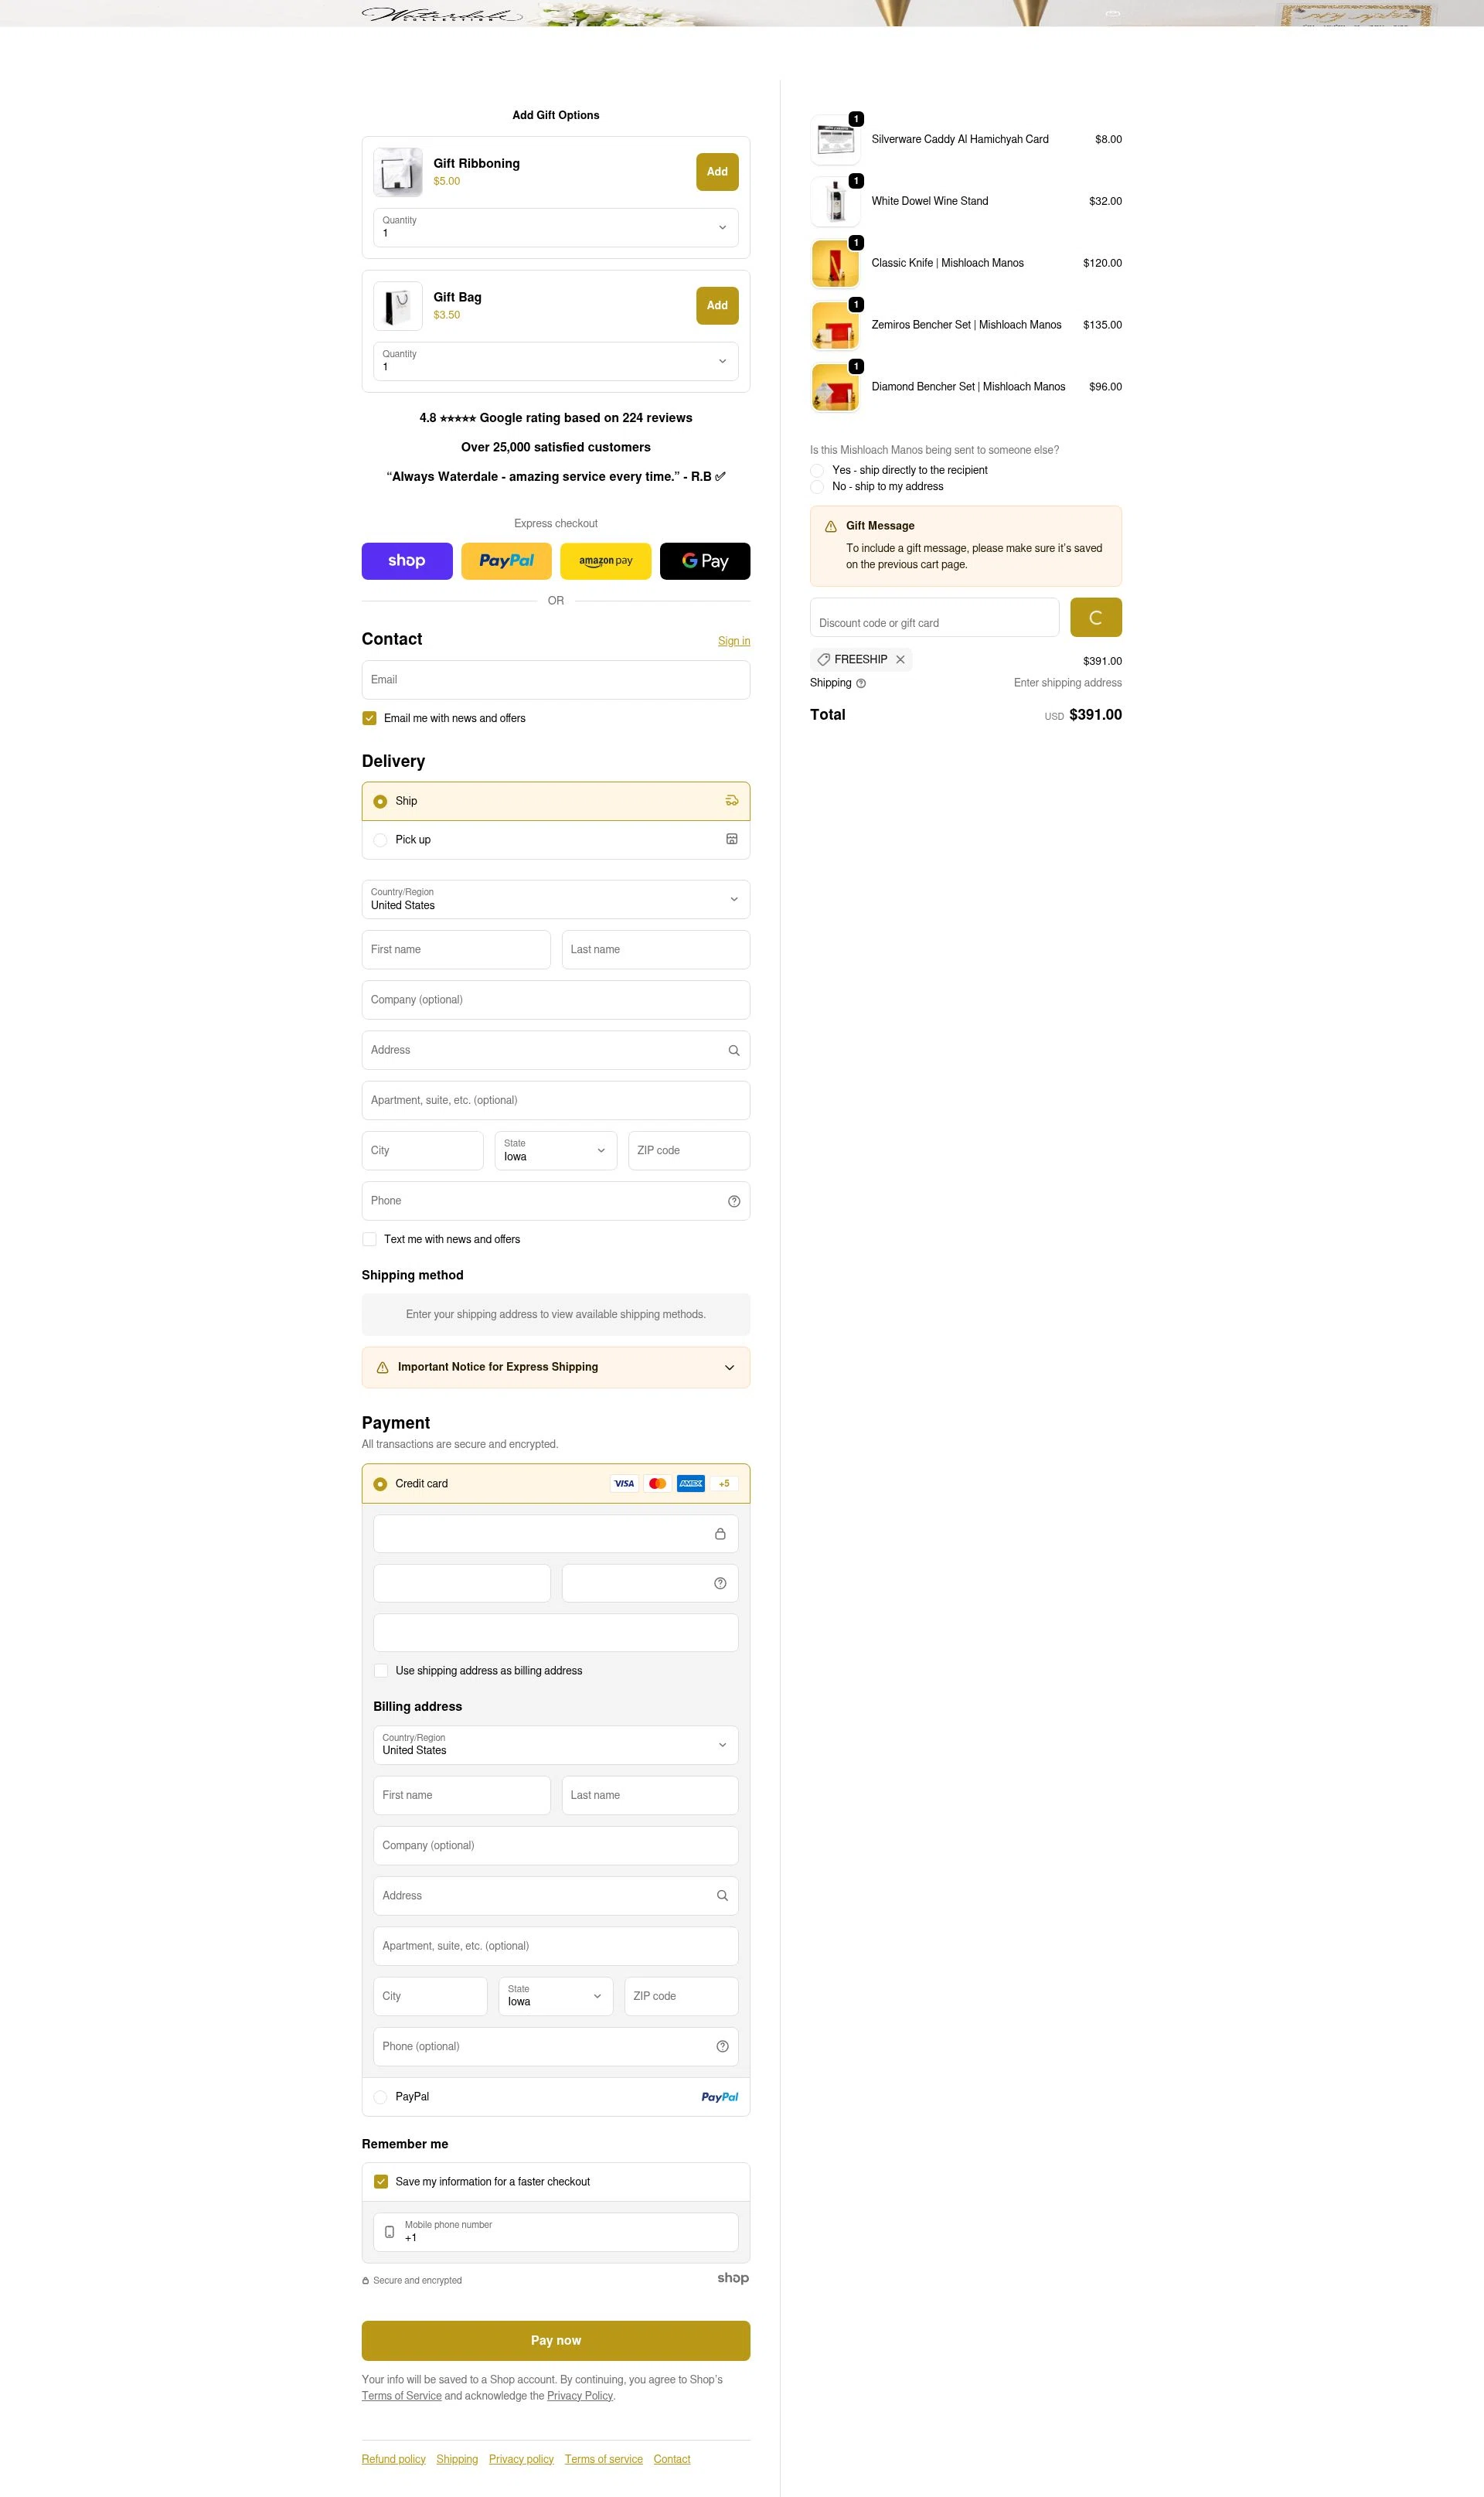This screenshot has height=2497, width=1484.
Task: Remove the FREESHIP discount tag
Action: (x=900, y=660)
